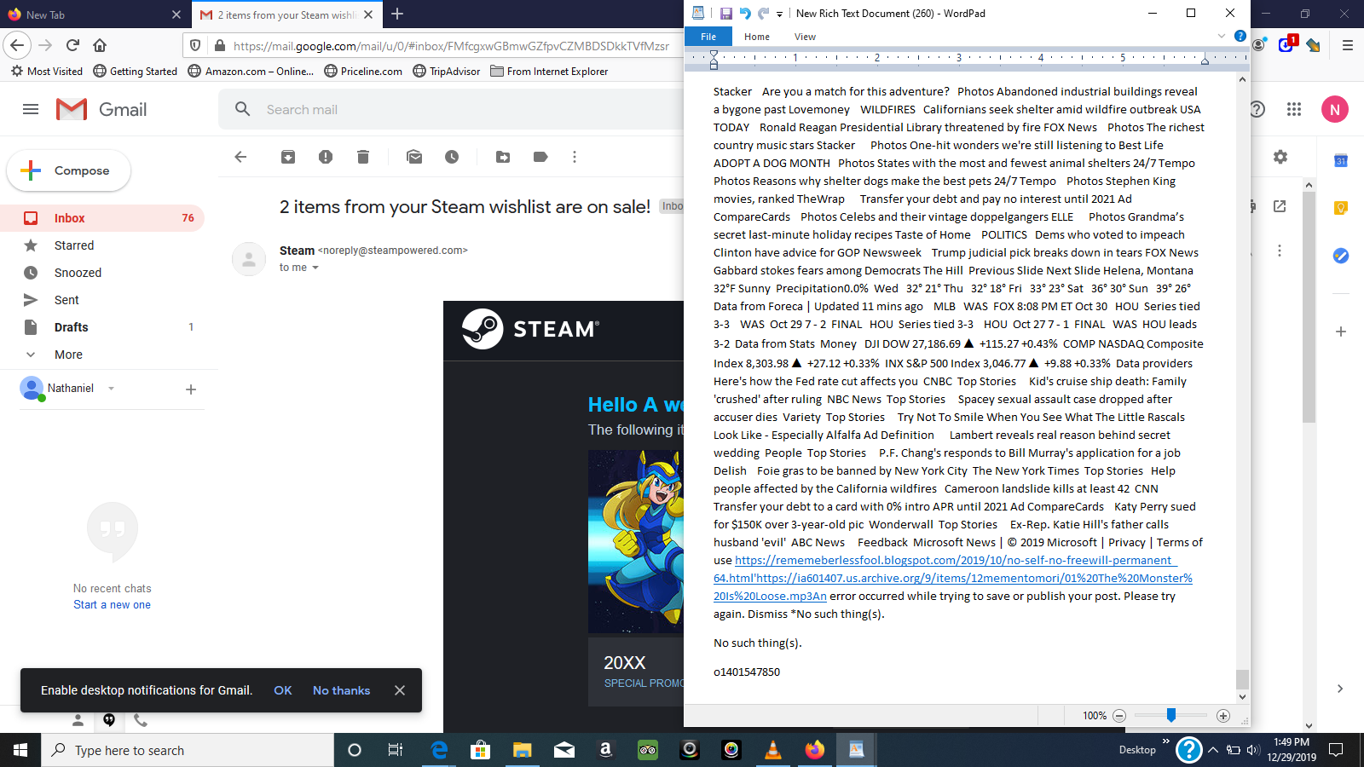
Task: Apply a label to this email
Action: 540,157
